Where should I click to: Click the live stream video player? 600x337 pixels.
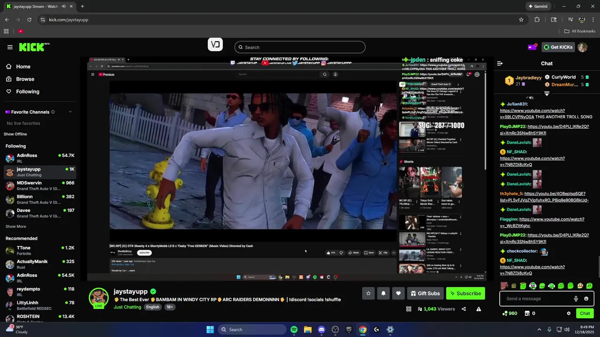point(287,168)
